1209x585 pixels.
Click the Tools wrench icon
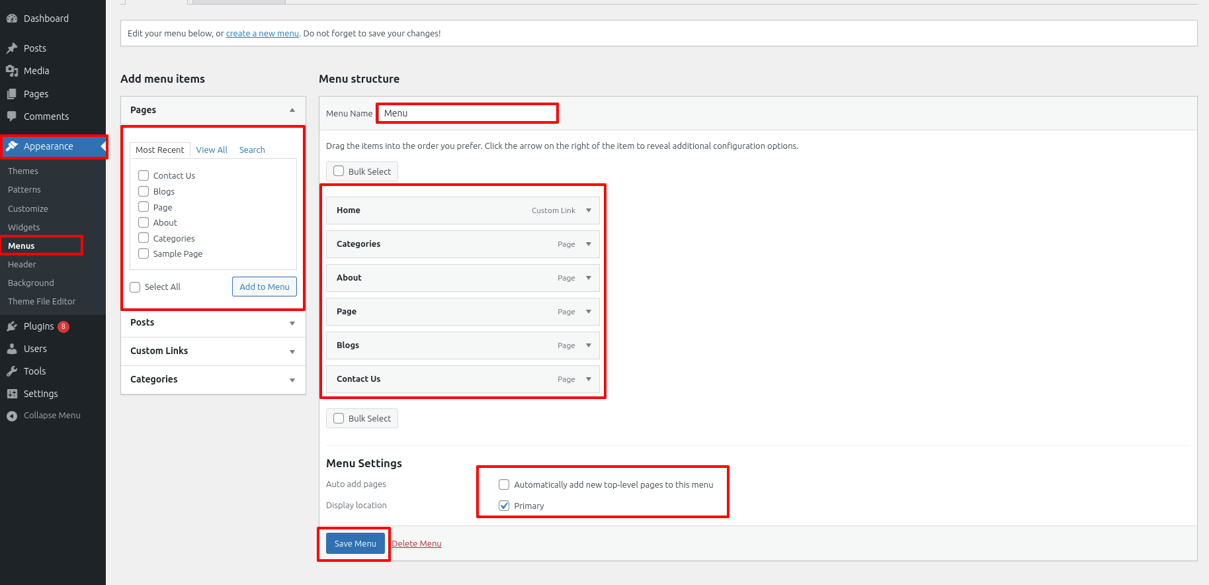pyautogui.click(x=12, y=371)
